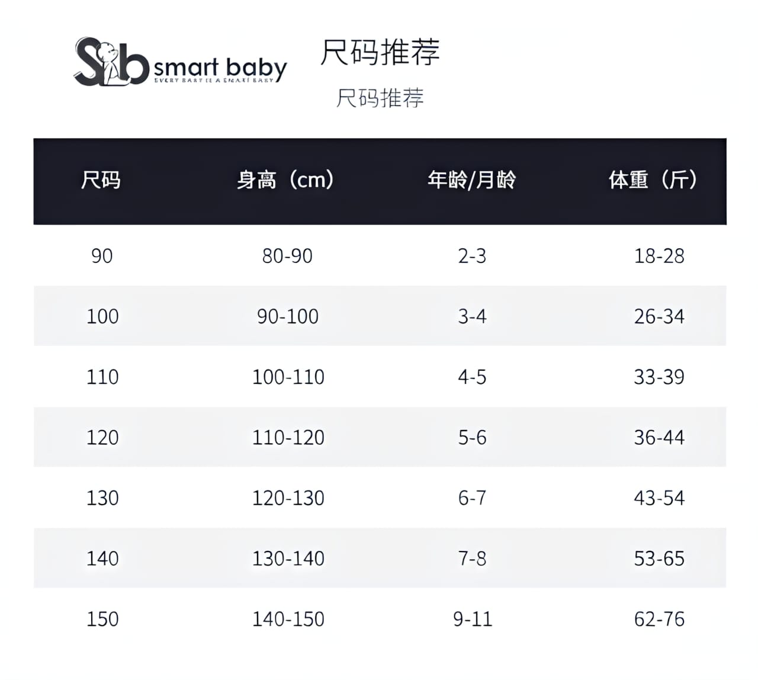
Task: Click the 53-65 weight cell
Action: [659, 559]
